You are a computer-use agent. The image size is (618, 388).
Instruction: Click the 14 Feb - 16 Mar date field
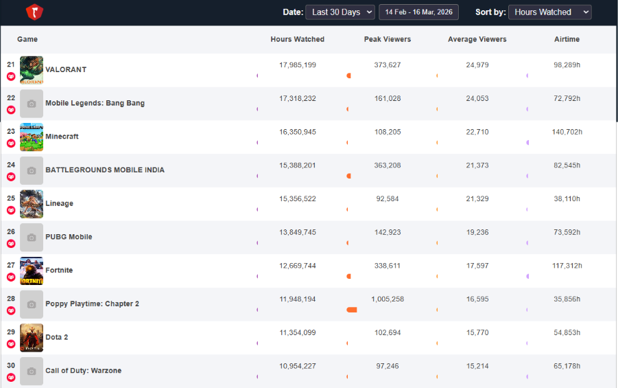point(418,12)
